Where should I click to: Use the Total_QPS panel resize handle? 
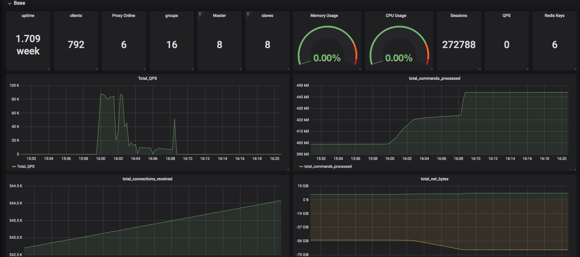point(288,169)
